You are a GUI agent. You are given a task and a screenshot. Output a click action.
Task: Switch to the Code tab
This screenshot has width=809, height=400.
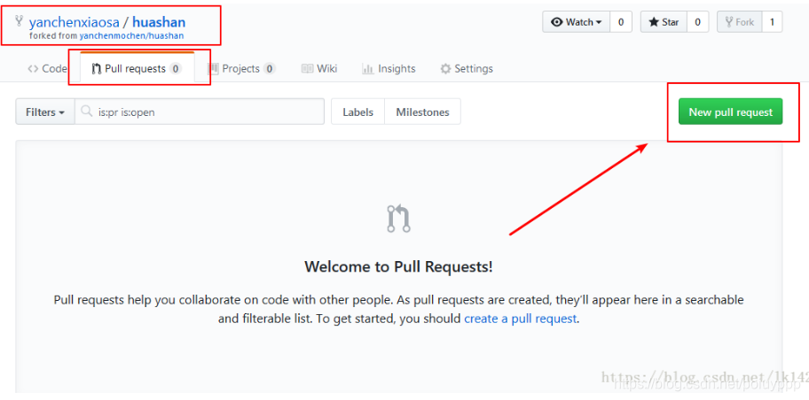pos(47,68)
